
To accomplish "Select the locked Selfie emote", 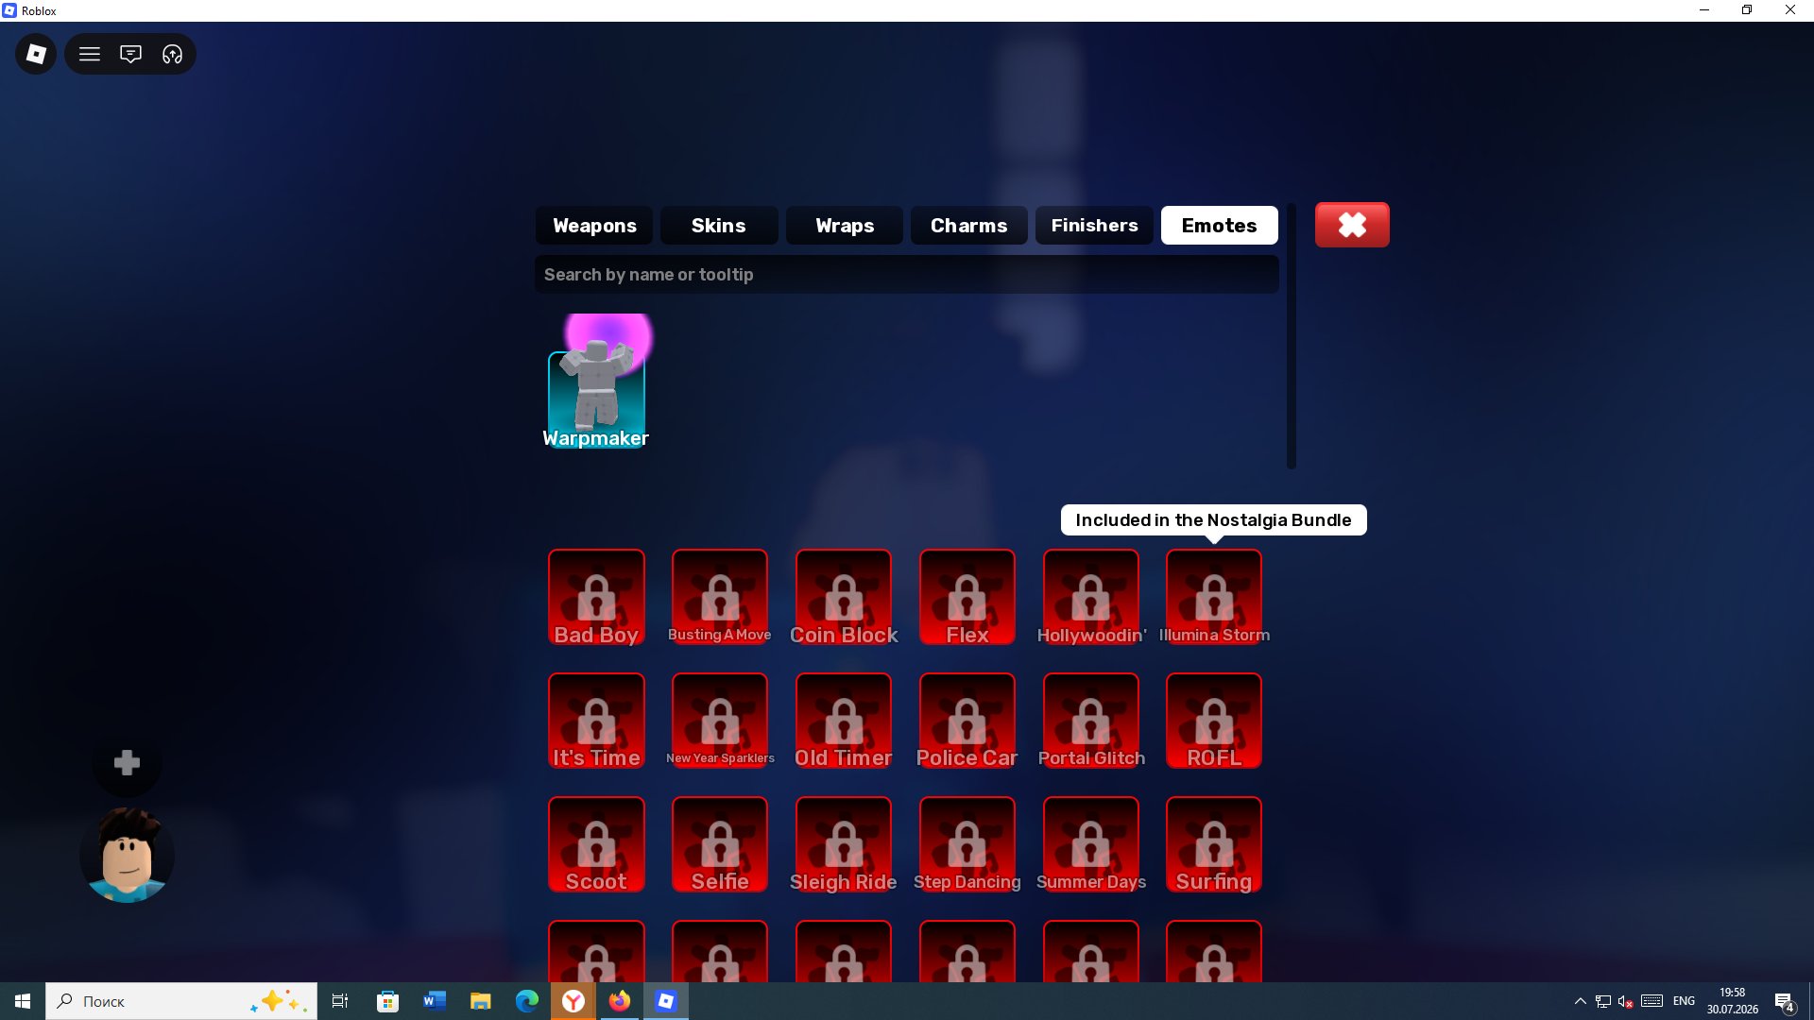I will (720, 844).
